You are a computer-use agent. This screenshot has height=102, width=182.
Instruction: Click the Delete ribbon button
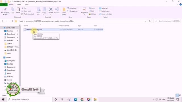[51, 11]
